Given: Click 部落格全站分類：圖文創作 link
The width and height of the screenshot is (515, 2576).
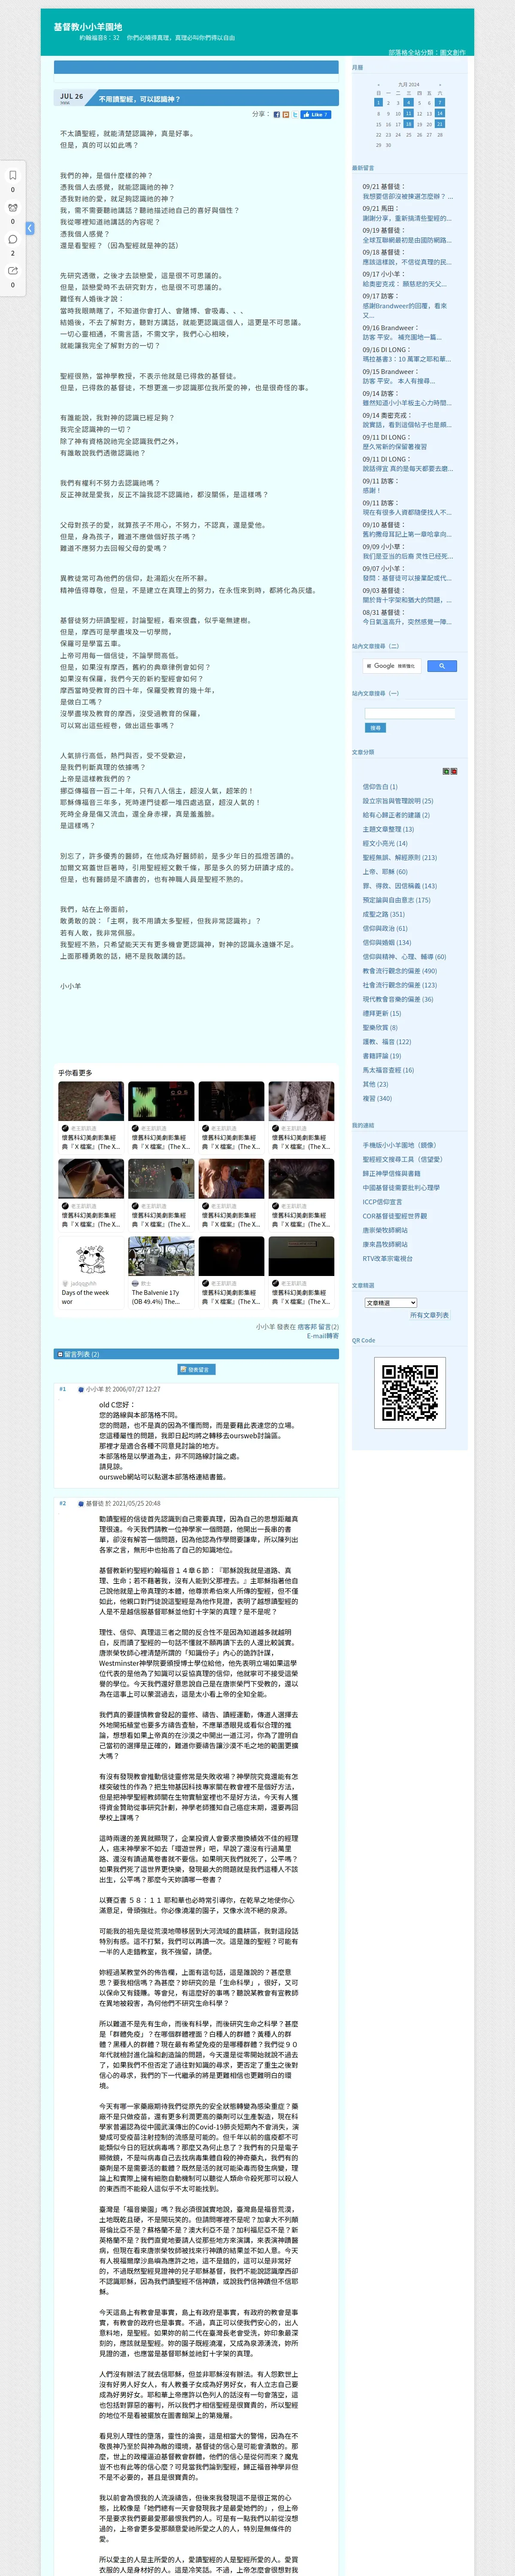Looking at the screenshot, I should tap(427, 53).
